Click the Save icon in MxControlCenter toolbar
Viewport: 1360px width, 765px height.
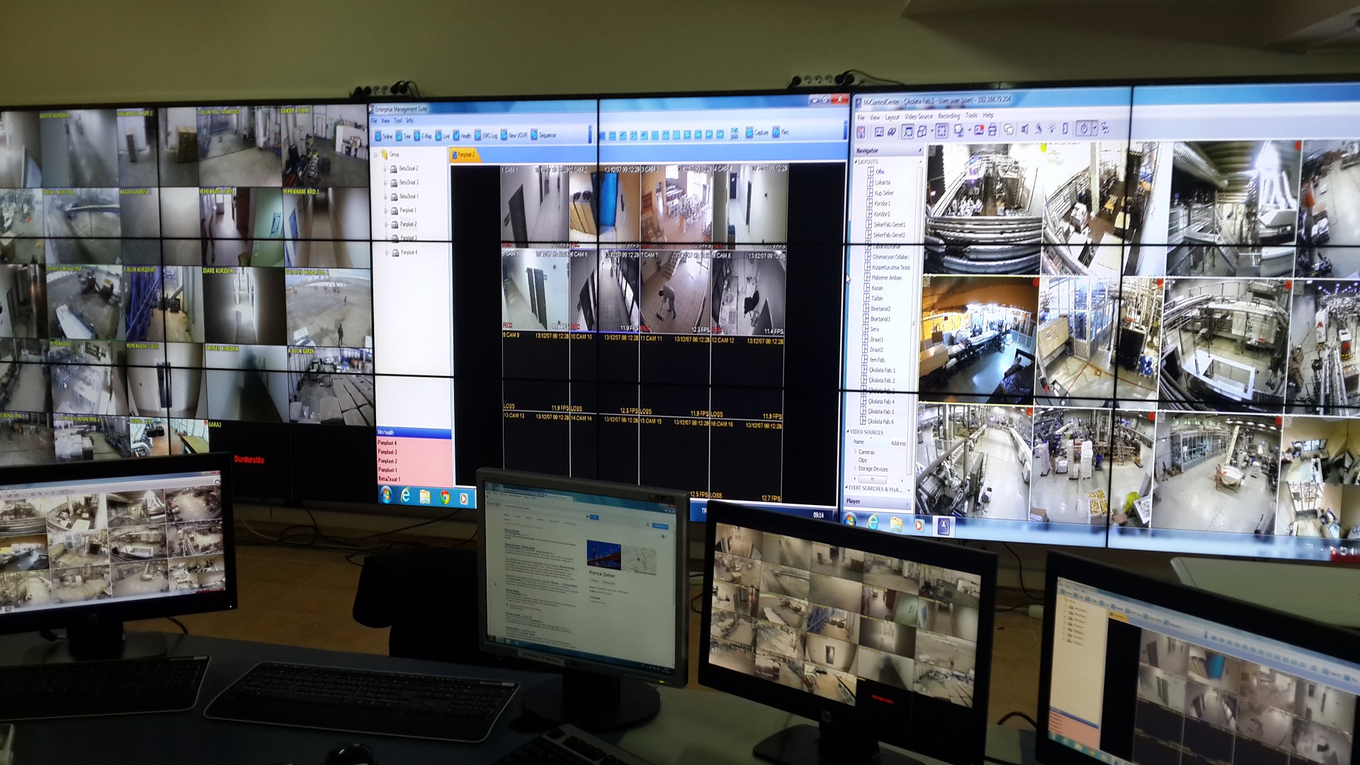pos(861,132)
